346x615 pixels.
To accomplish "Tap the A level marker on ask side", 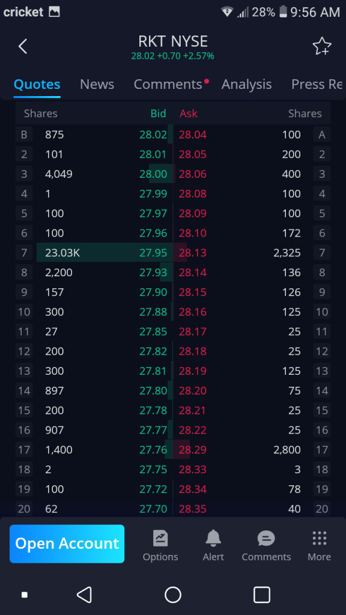I will pyautogui.click(x=322, y=135).
